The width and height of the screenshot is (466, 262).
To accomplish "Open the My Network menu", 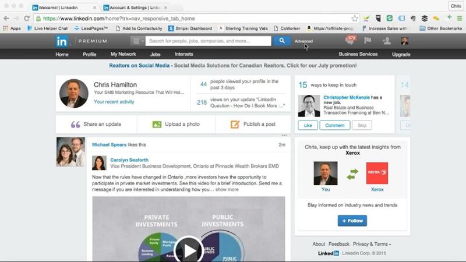I will (123, 54).
